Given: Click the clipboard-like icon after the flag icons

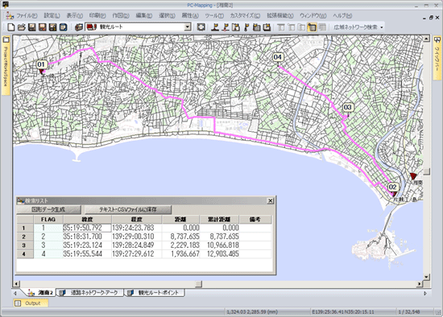Looking at the screenshot, I should (256, 27).
